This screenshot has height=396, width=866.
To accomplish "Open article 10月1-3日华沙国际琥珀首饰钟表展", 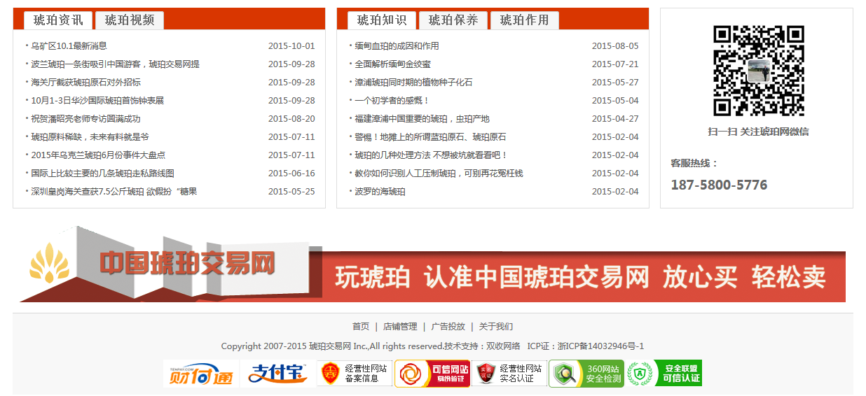I will (x=97, y=101).
